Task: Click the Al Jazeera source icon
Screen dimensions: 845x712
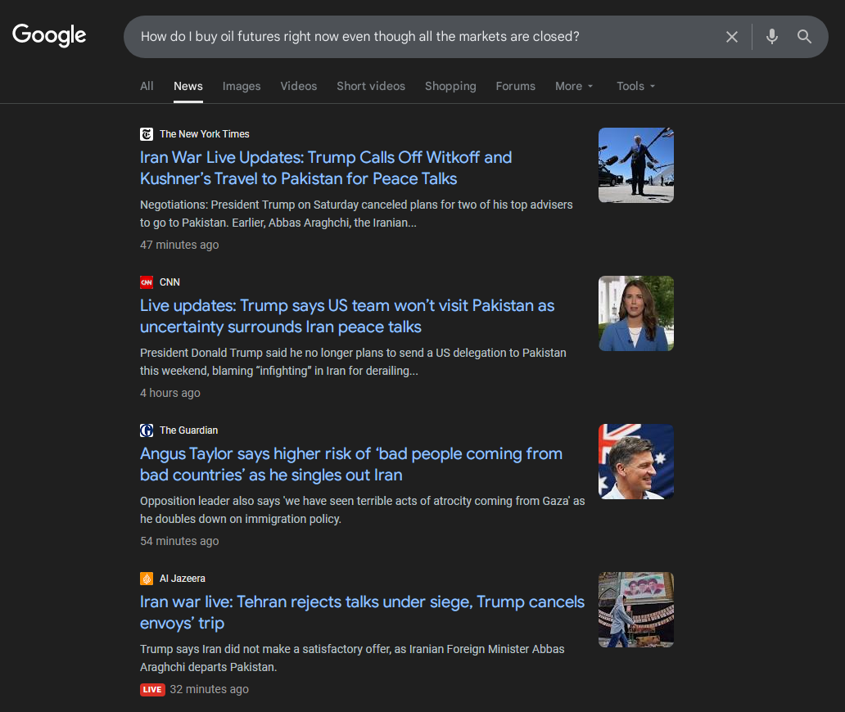Action: [147, 579]
